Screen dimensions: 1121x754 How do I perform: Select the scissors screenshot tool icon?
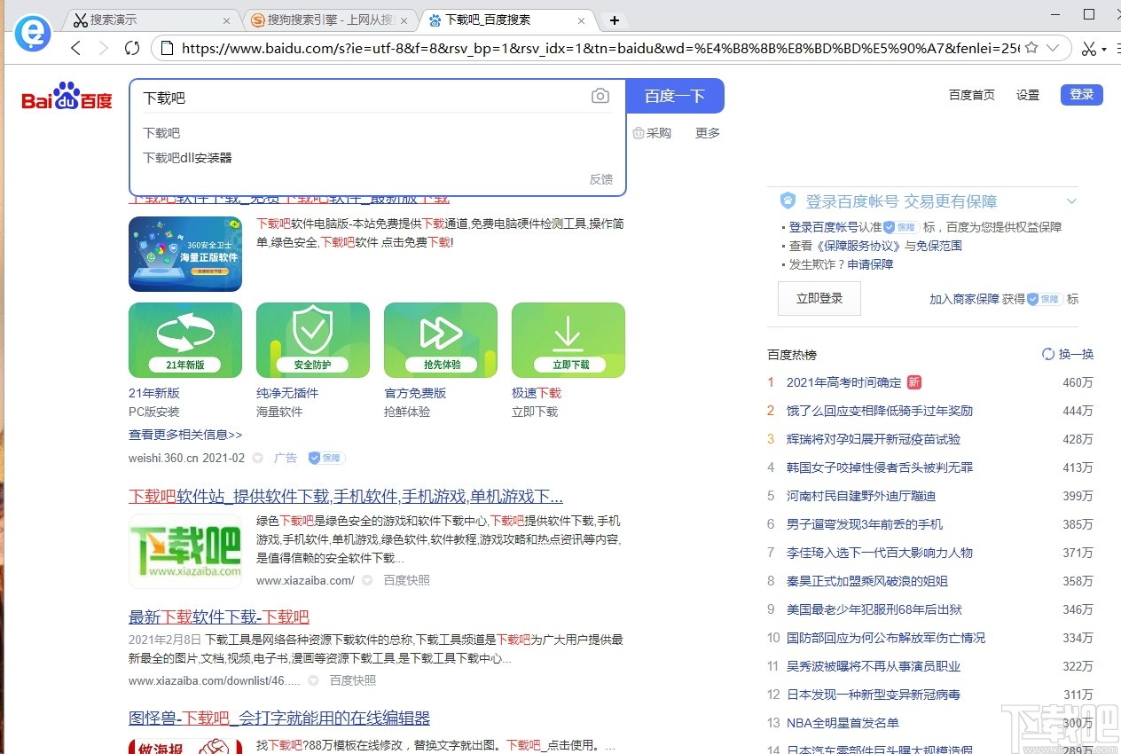(1089, 49)
